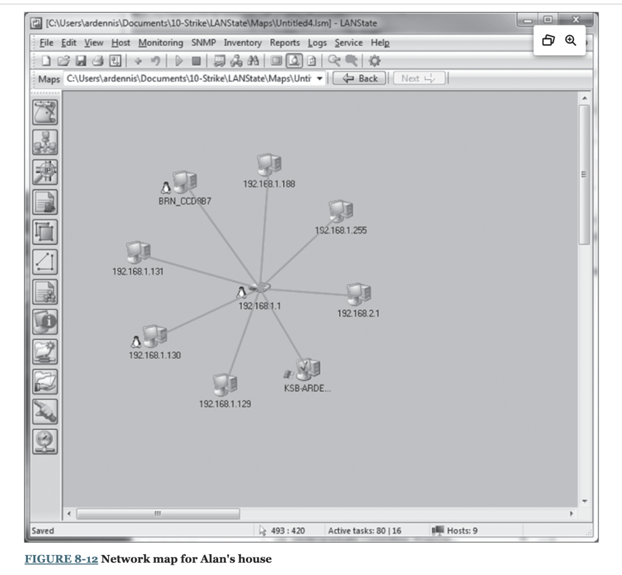Stop monitoring using the square Stop icon
Viewport: 622px width, 575px height.
click(196, 60)
